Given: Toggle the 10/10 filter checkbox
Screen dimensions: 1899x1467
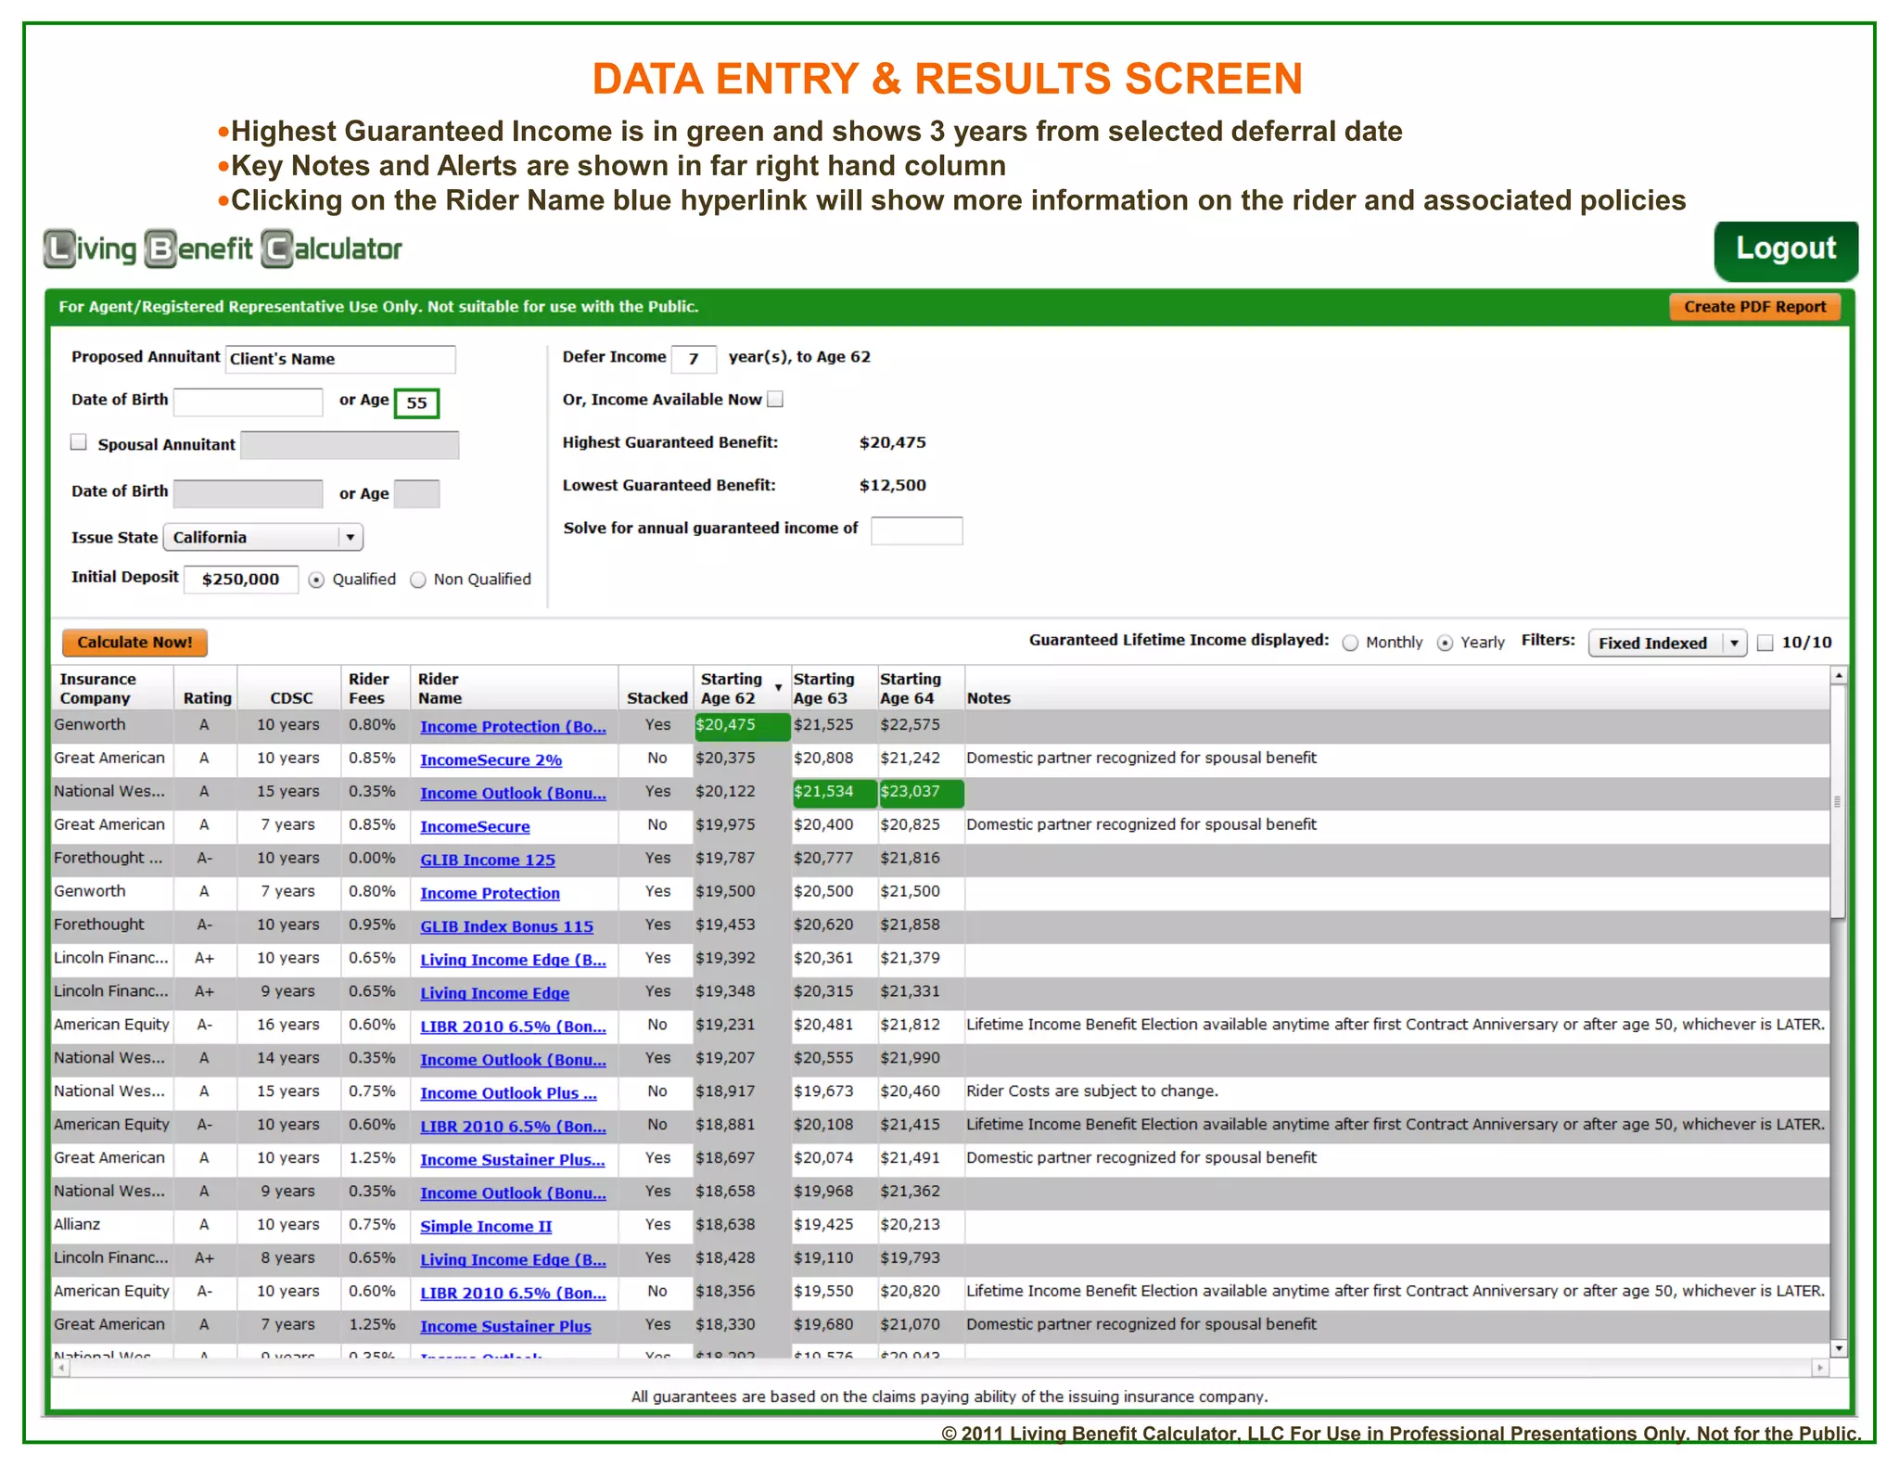Looking at the screenshot, I should pyautogui.click(x=1765, y=643).
